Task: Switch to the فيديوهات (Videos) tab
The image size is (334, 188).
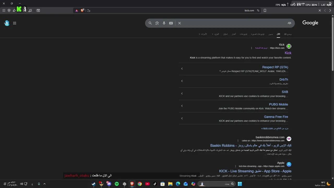Action: 243,34
